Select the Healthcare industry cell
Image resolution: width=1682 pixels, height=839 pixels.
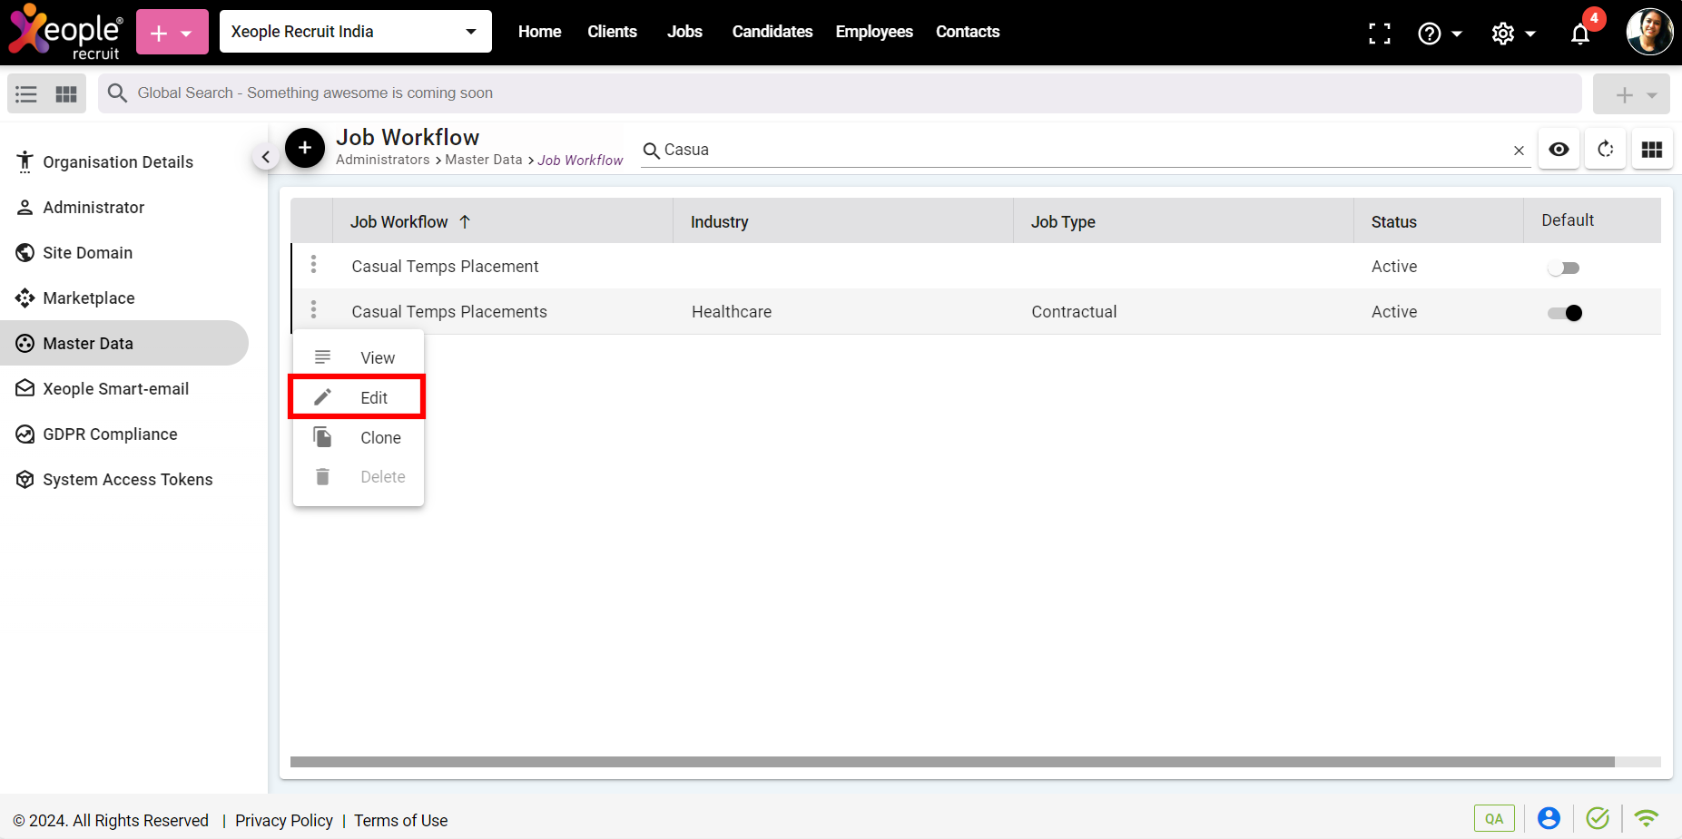[732, 312]
